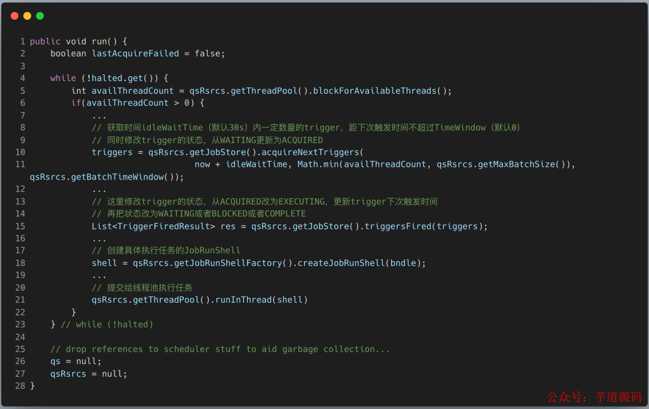The width and height of the screenshot is (649, 409).
Task: Click 'acquireNextTriggers(' on line 10
Action: tap(312, 152)
